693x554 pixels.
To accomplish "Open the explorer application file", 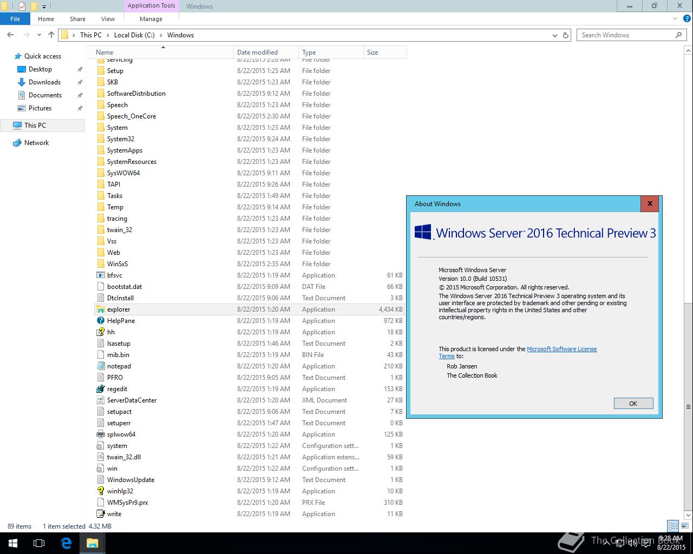I will tap(249, 309).
